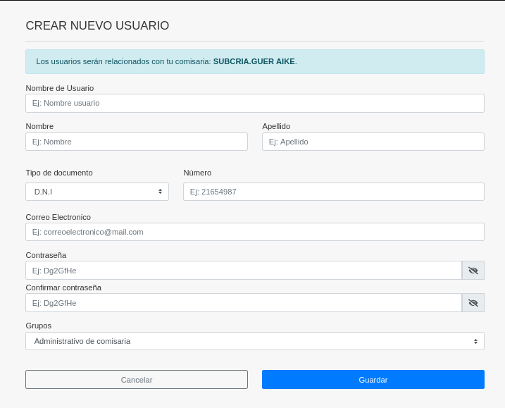Click the Tipo de documento label
The height and width of the screenshot is (408, 505).
click(x=59, y=173)
